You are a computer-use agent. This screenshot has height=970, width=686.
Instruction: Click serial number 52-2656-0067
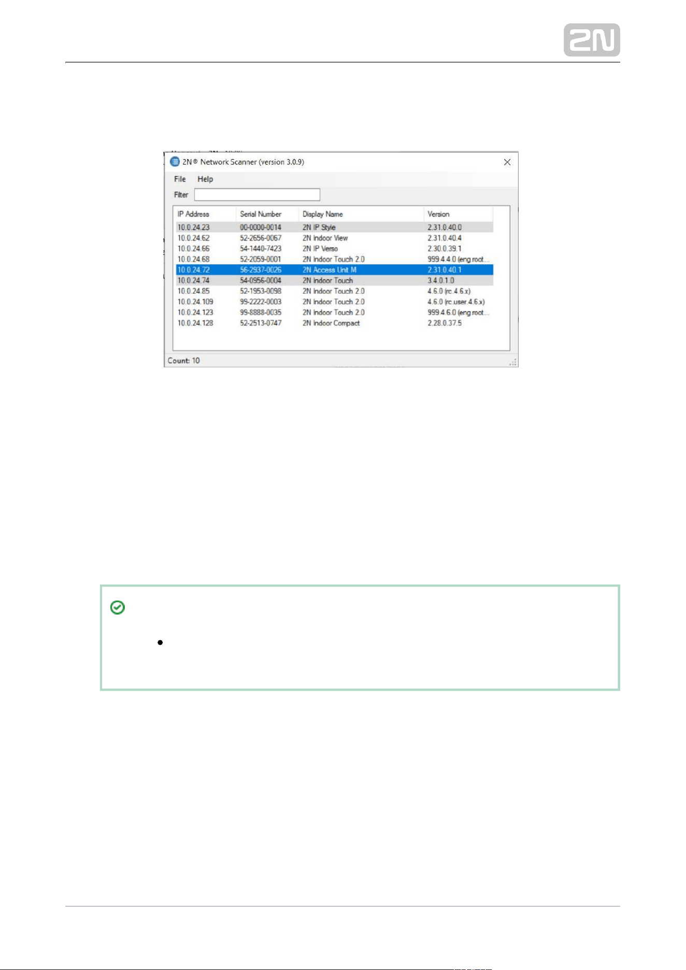pyautogui.click(x=261, y=238)
